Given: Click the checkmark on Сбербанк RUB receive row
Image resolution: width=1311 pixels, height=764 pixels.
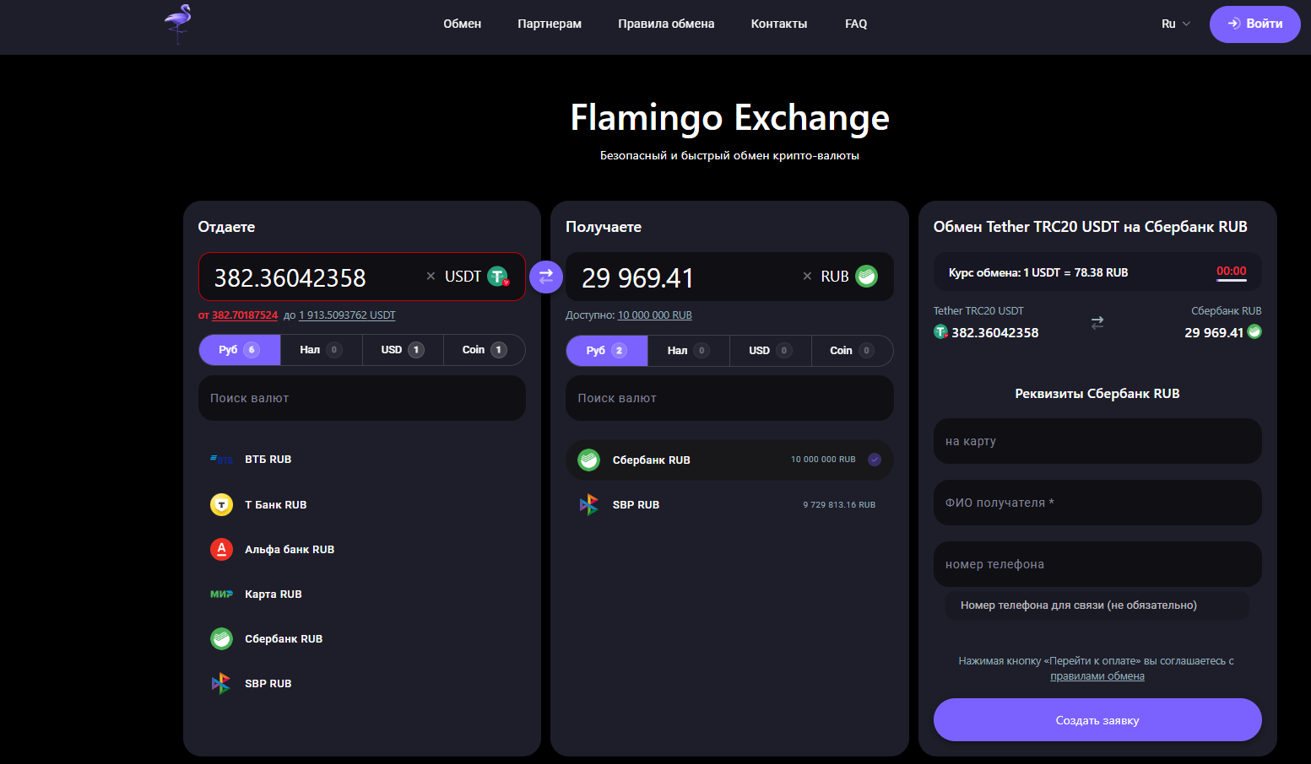Looking at the screenshot, I should pyautogui.click(x=875, y=460).
